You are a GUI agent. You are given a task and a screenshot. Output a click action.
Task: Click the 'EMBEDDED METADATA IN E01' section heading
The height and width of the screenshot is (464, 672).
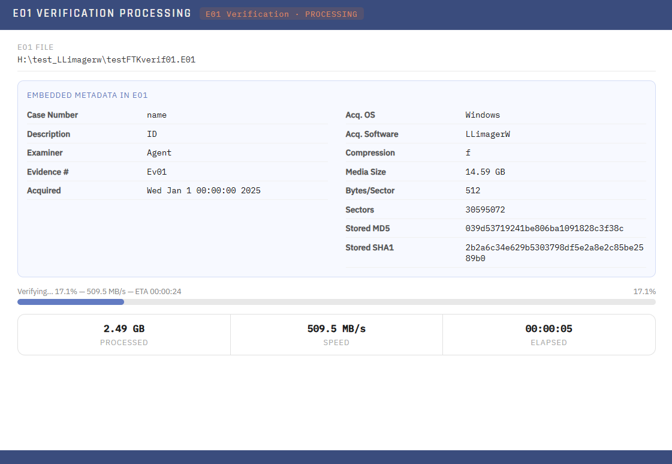pyautogui.click(x=88, y=95)
